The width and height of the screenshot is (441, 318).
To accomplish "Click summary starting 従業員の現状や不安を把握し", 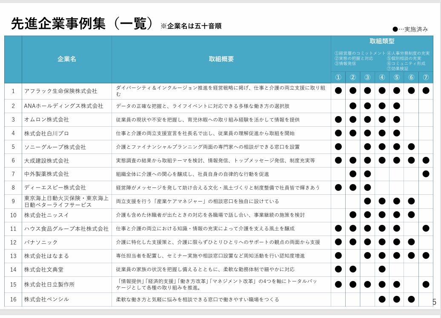I will [x=208, y=119].
